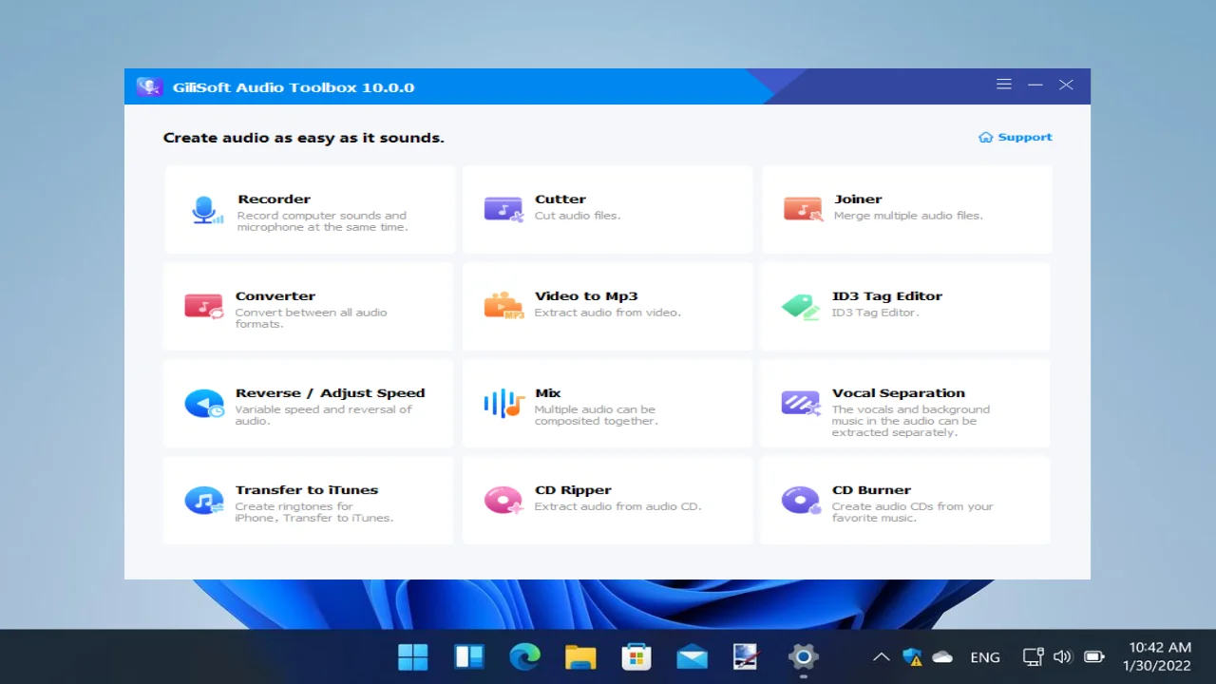Select the Joiner orange icon
The height and width of the screenshot is (684, 1216).
[803, 209]
